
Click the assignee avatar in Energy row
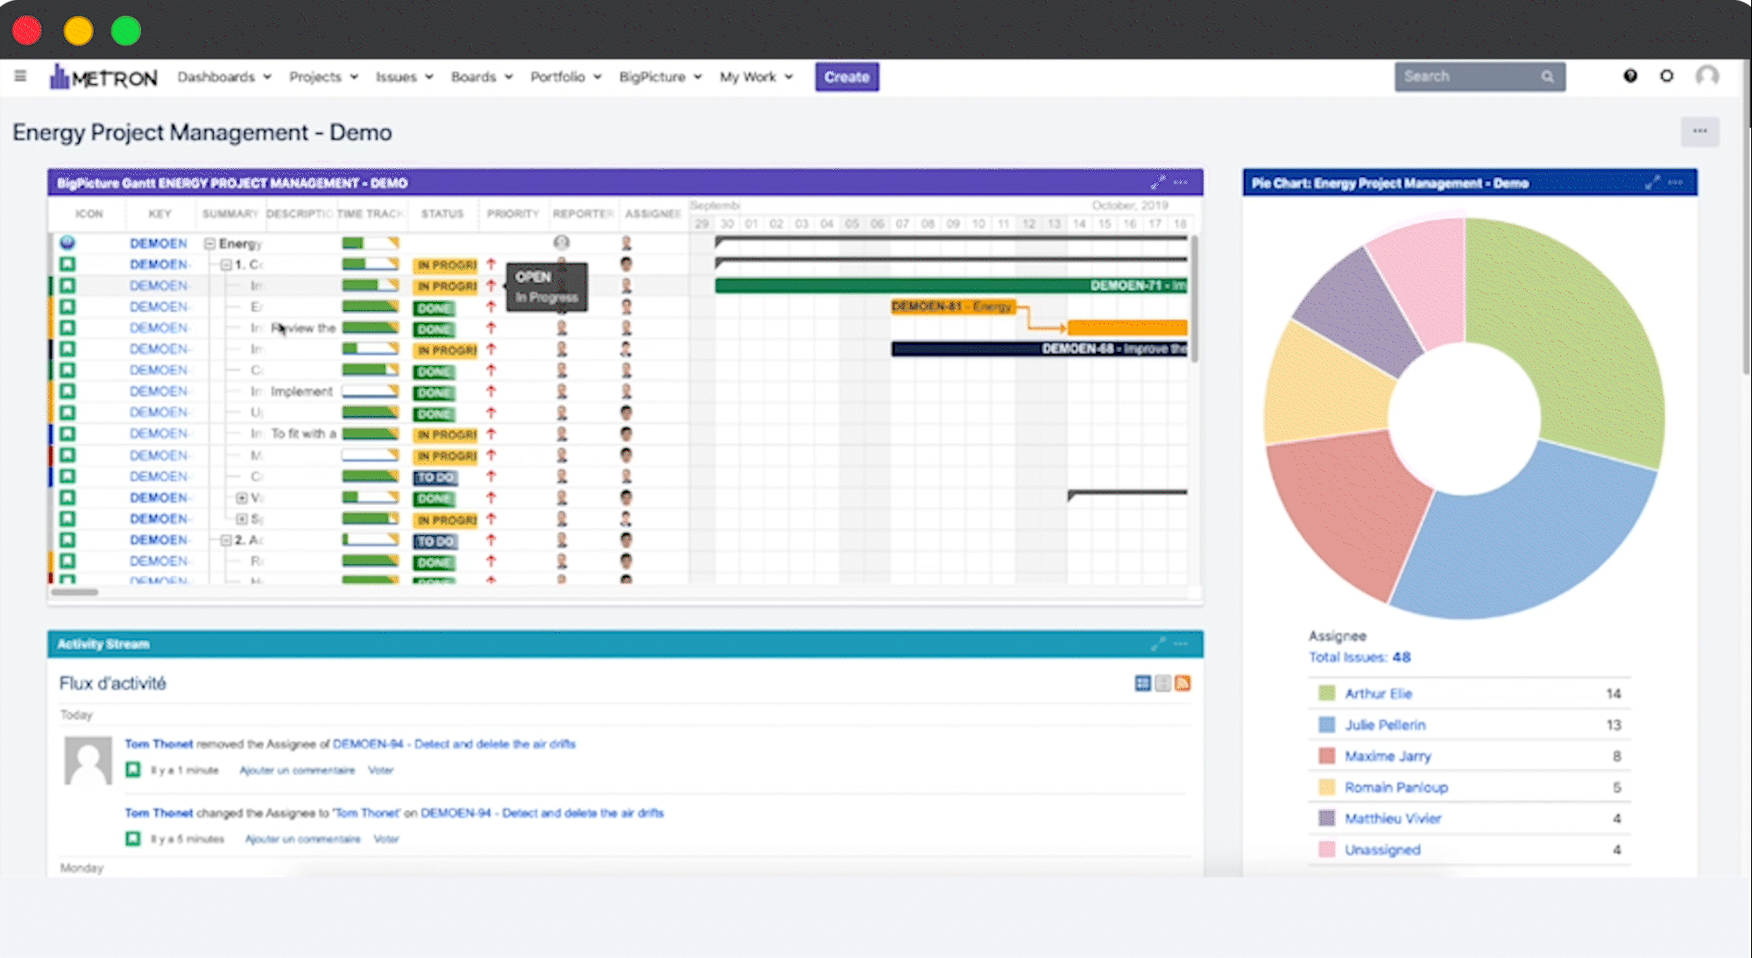click(x=626, y=243)
